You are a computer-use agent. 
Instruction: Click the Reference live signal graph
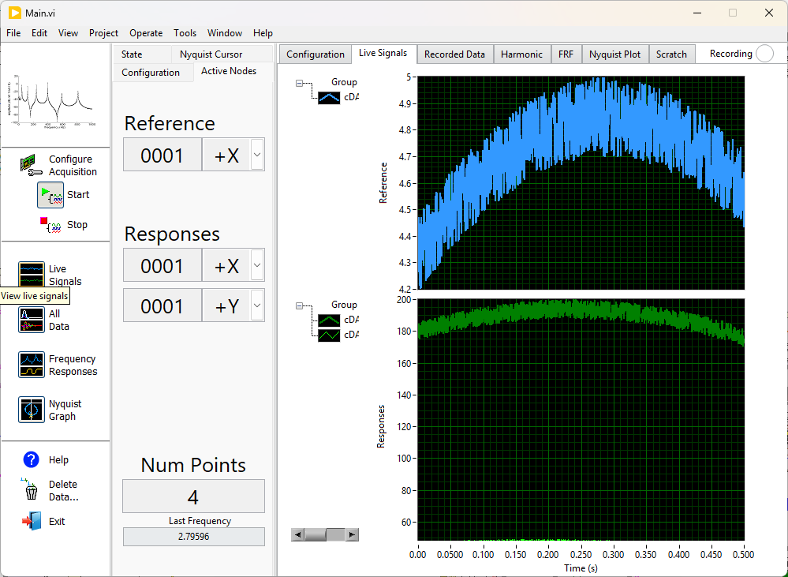click(581, 183)
